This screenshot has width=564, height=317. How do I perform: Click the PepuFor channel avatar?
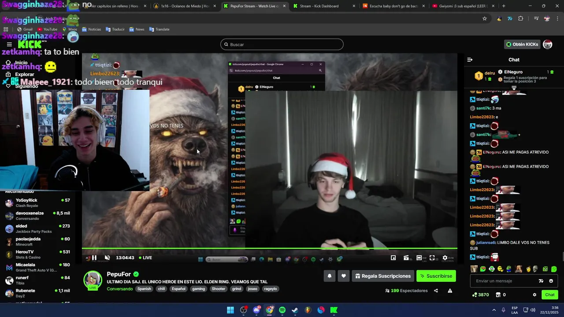click(93, 280)
